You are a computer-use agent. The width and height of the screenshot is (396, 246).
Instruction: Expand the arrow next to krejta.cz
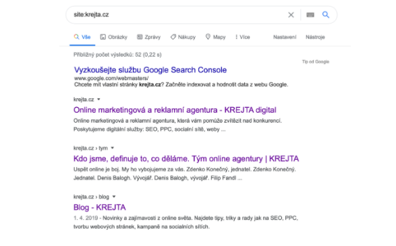(x=98, y=99)
